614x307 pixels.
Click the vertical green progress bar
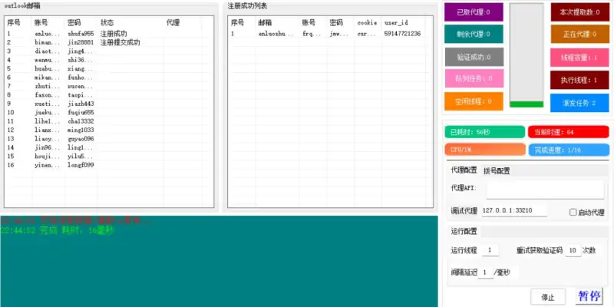(527, 55)
